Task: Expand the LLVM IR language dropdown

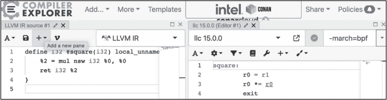Action: [141, 38]
